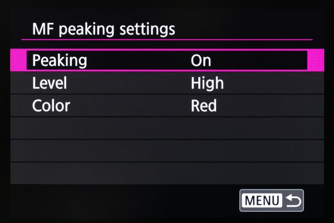
Task: Toggle the Peaking On value
Action: click(x=201, y=61)
